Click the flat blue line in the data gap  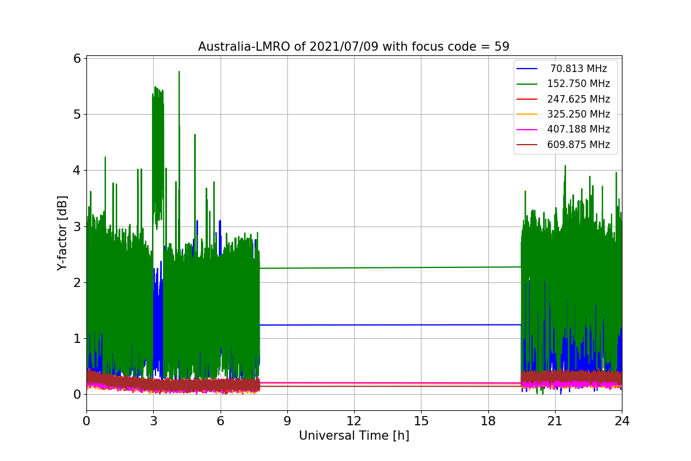(390, 325)
